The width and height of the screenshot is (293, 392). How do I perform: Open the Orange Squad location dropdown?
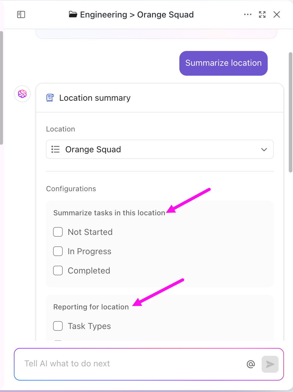tap(159, 149)
